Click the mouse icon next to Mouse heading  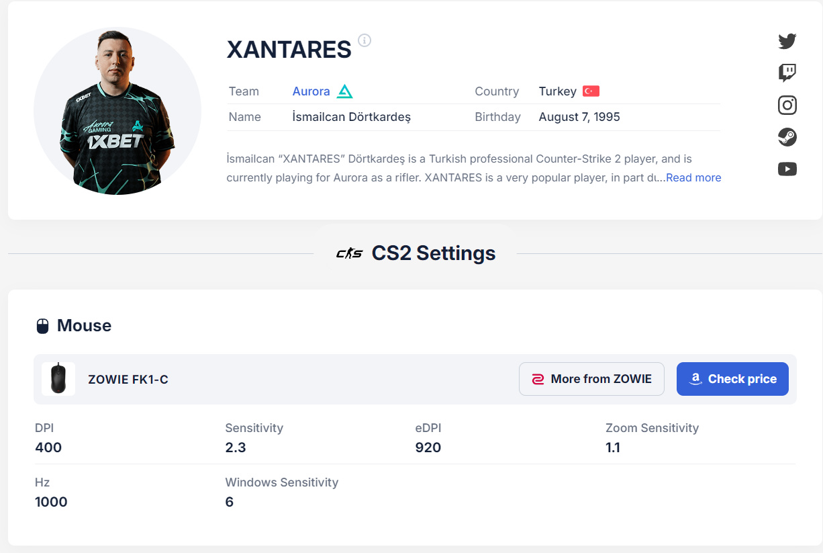click(42, 327)
